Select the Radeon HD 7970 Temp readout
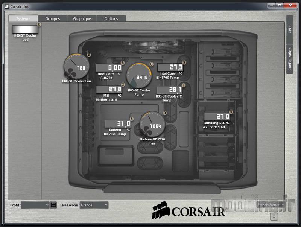The image size is (301, 227). click(118, 124)
